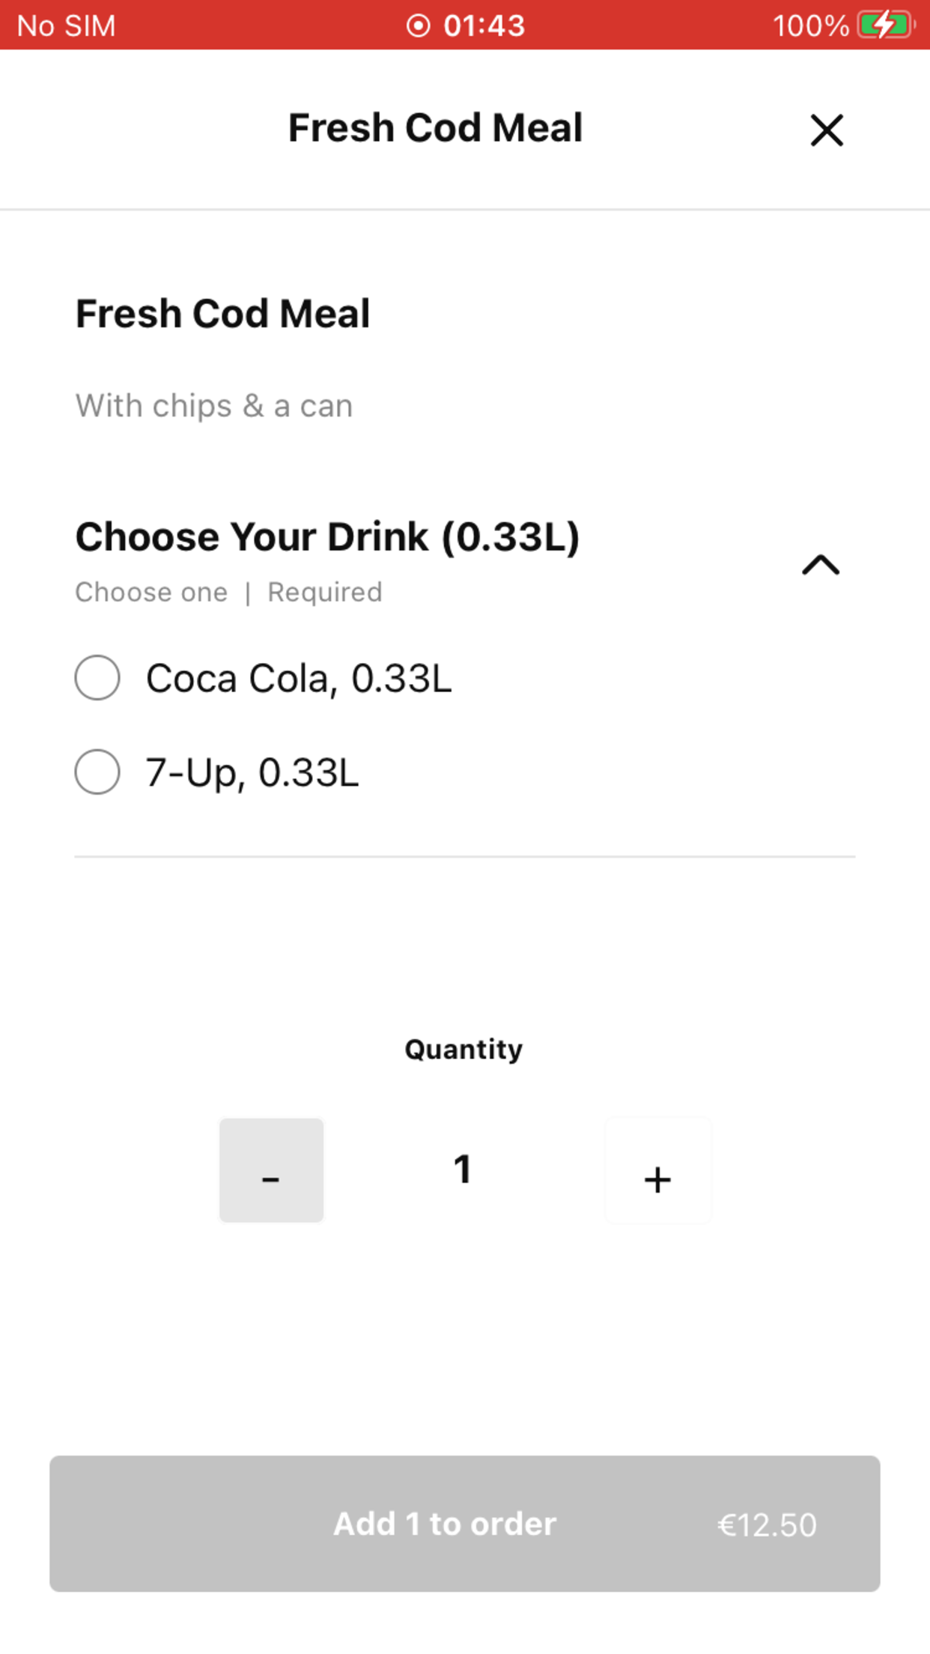The height and width of the screenshot is (1654, 930).
Task: Tap the 7-Up, 0.33L label
Action: pyautogui.click(x=252, y=773)
